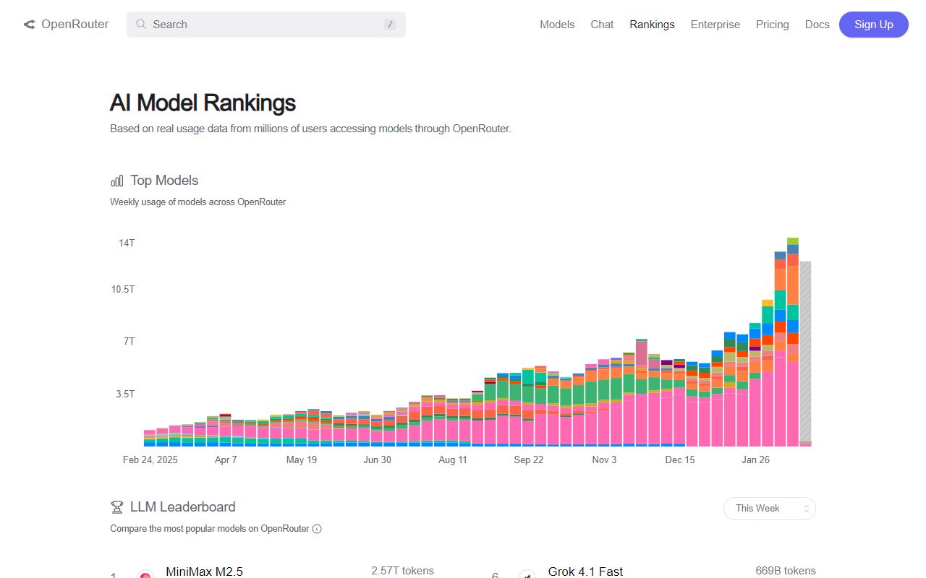
Task: Open the MiniMax M2.5 leaderboard link
Action: coord(205,571)
